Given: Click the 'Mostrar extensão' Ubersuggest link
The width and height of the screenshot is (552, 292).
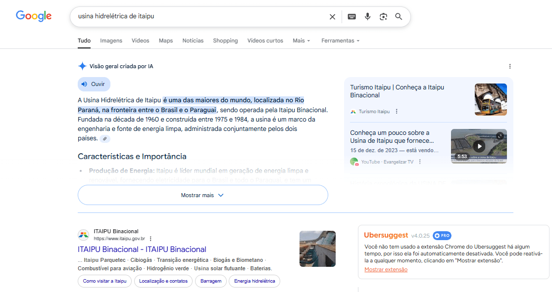Looking at the screenshot, I should coord(386,270).
